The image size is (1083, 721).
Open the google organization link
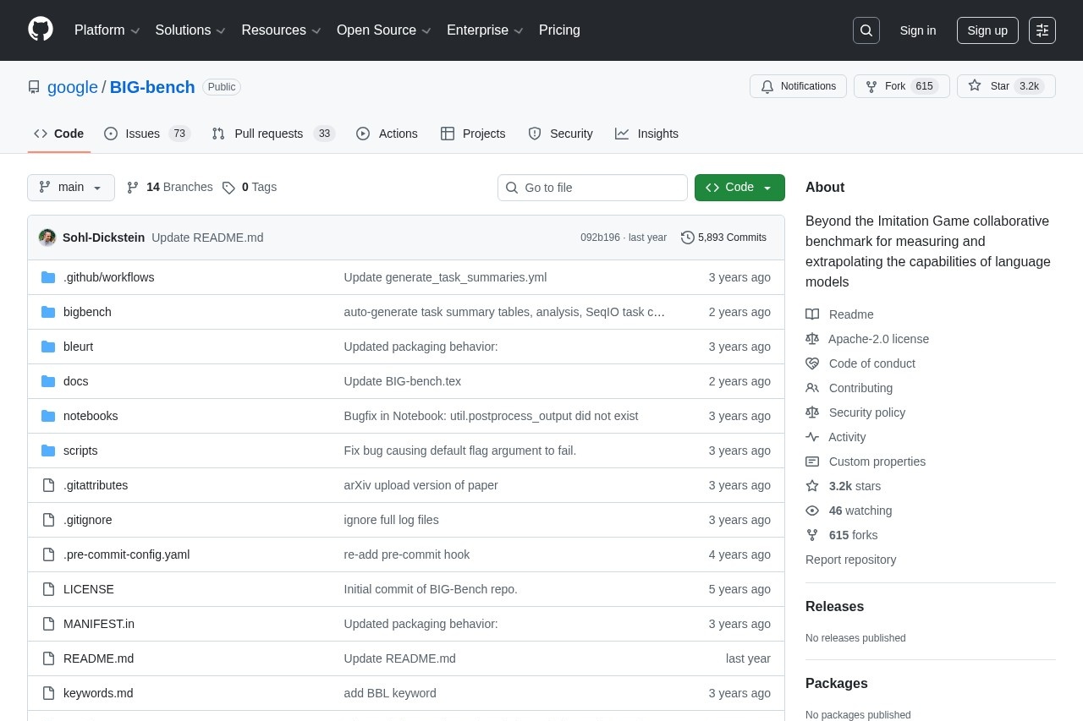(x=73, y=87)
